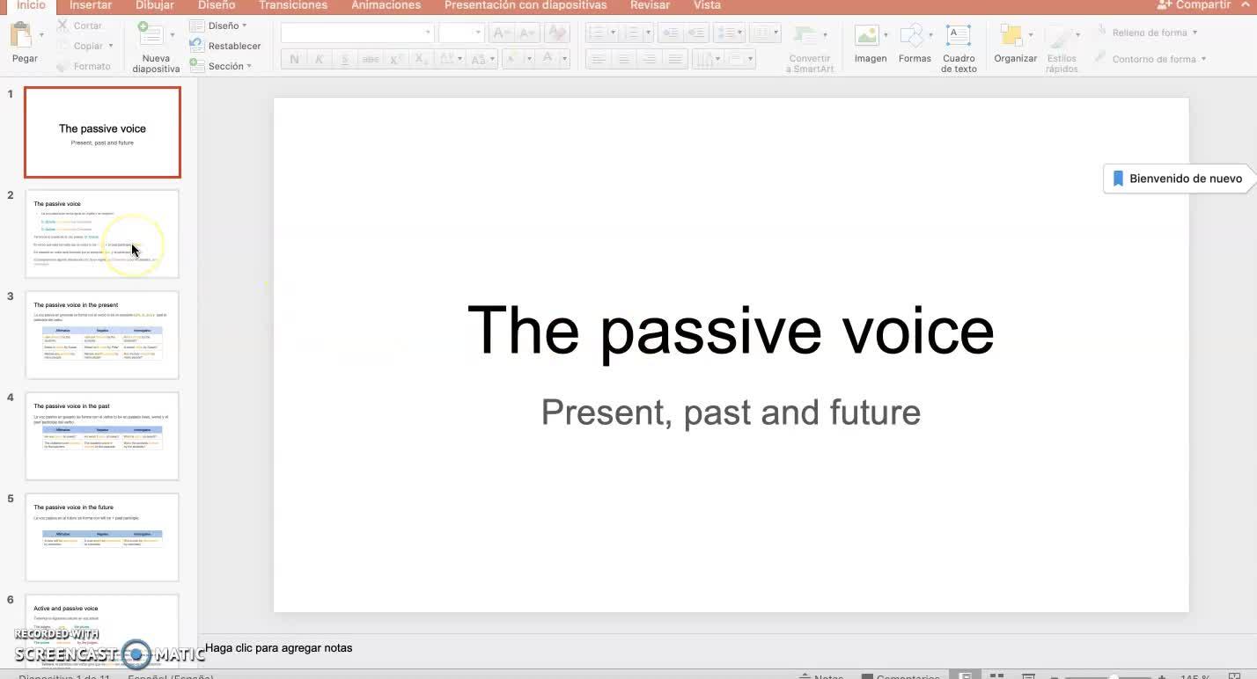Image resolution: width=1257 pixels, height=679 pixels.
Task: Click the notes field 'Haga clic para agregar notas'
Action: pos(279,648)
